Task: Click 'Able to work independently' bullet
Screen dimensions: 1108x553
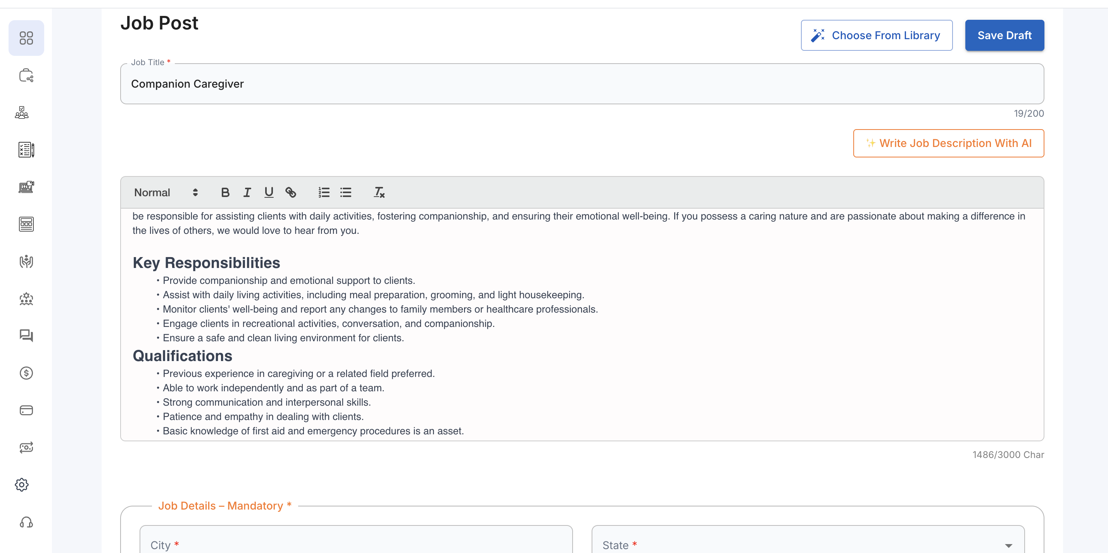Action: (274, 388)
